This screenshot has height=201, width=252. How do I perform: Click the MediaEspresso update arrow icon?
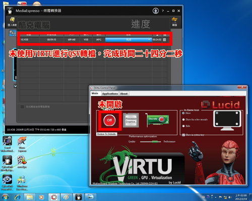tap(156, 11)
